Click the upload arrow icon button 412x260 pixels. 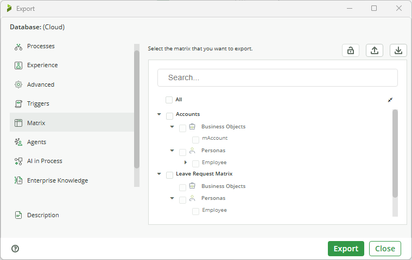[375, 50]
